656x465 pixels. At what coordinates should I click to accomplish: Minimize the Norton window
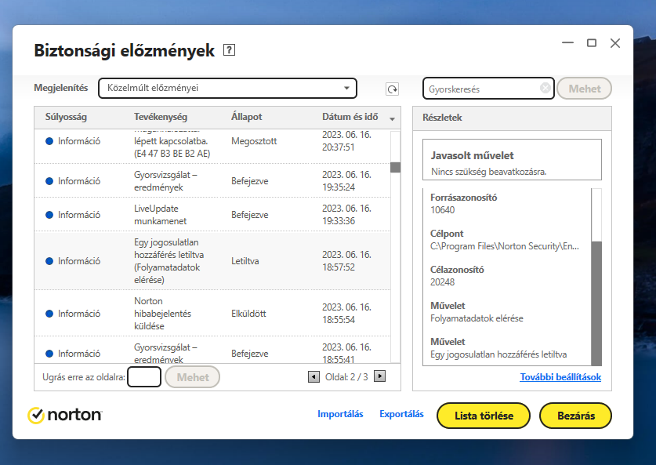(567, 42)
